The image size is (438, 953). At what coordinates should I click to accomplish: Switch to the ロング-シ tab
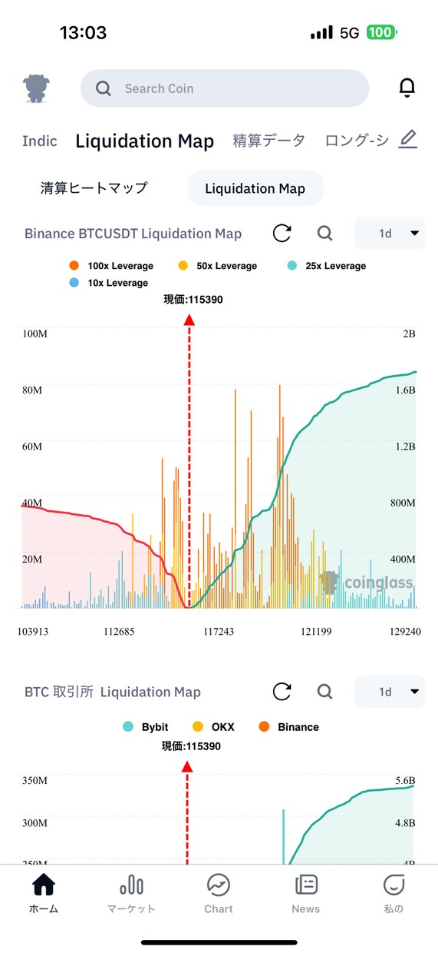coord(357,141)
